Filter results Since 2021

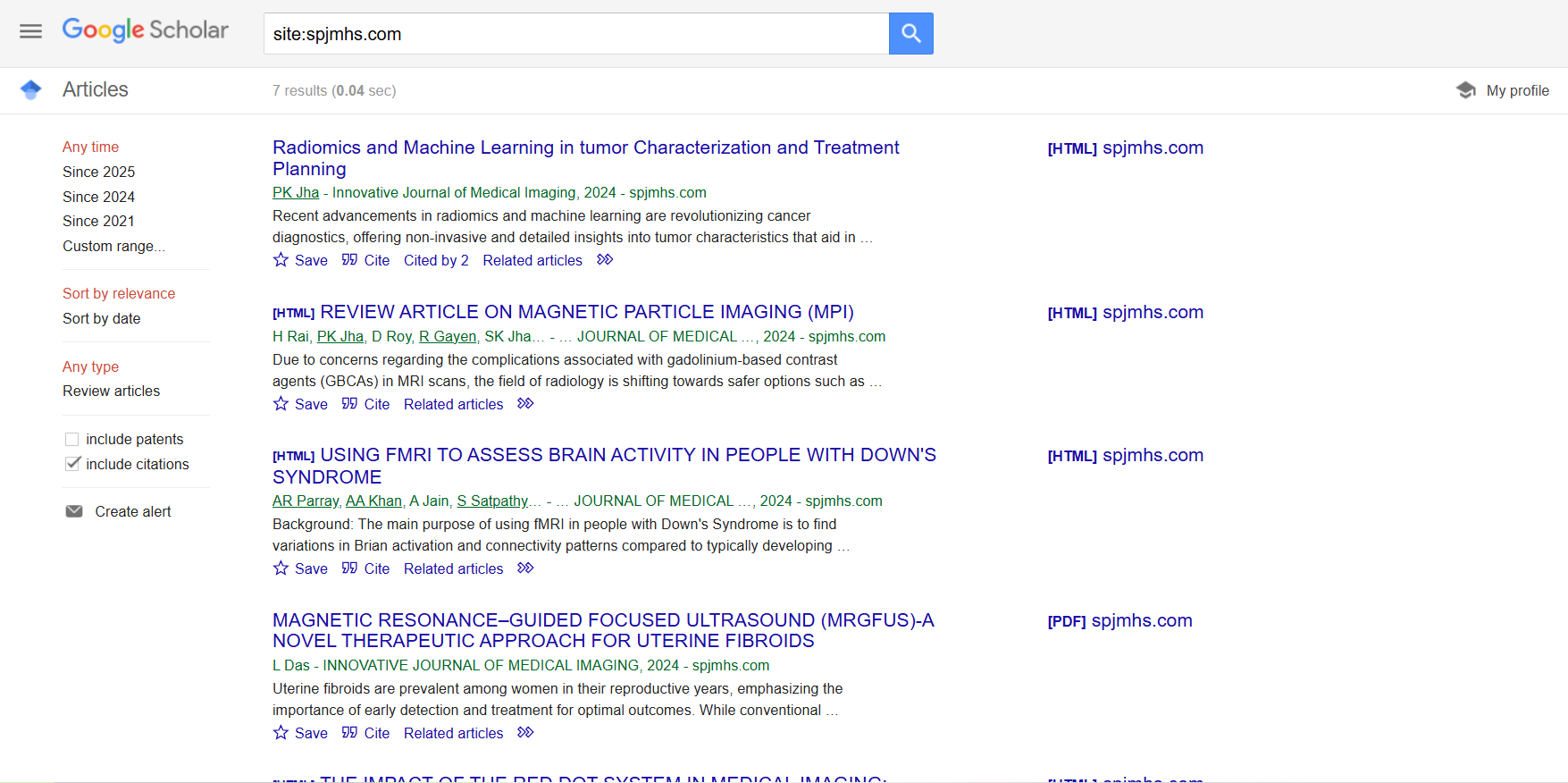(x=98, y=221)
